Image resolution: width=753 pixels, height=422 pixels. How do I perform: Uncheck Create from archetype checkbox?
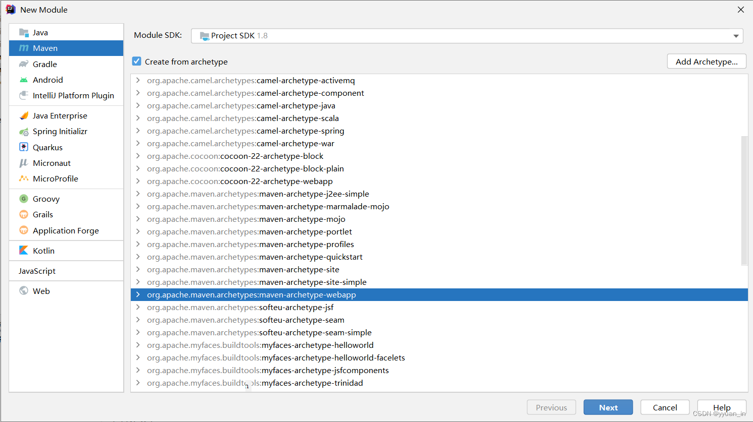(x=137, y=62)
